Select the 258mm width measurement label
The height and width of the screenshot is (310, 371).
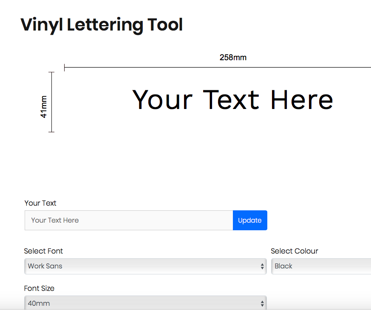point(233,57)
